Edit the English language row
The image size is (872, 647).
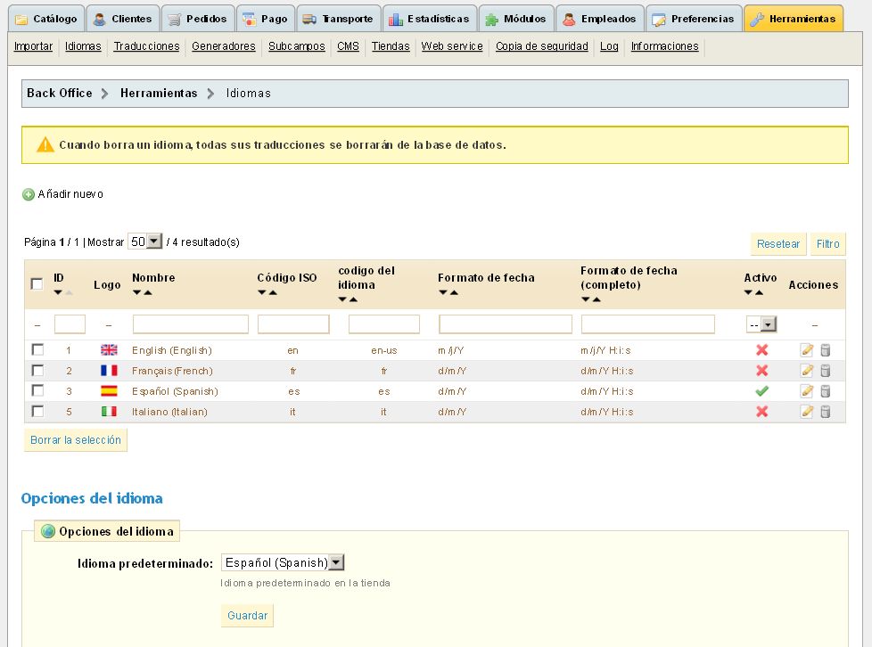click(806, 350)
